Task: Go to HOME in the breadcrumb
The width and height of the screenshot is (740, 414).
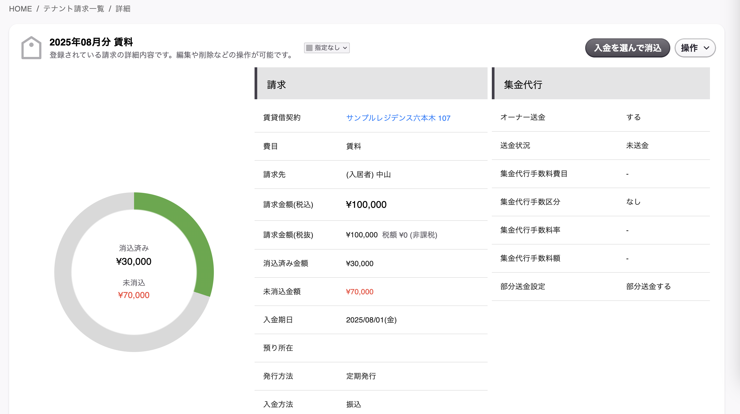Action: (x=20, y=9)
